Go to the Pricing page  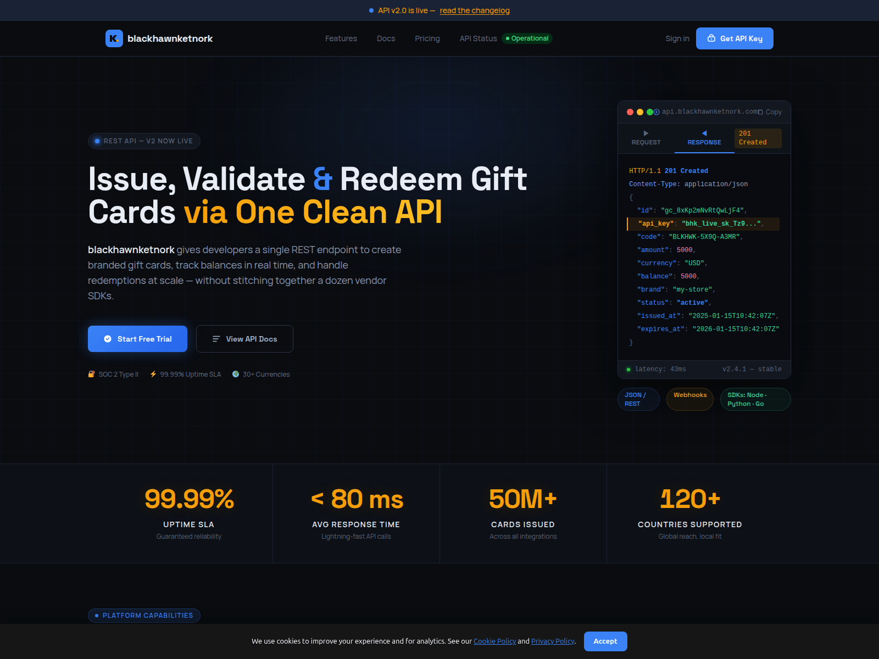coord(427,38)
